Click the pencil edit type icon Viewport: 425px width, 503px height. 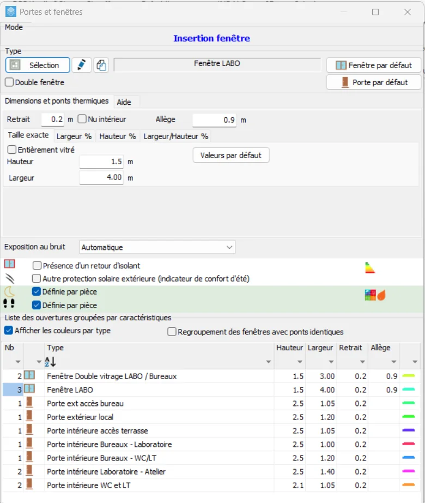tap(82, 65)
